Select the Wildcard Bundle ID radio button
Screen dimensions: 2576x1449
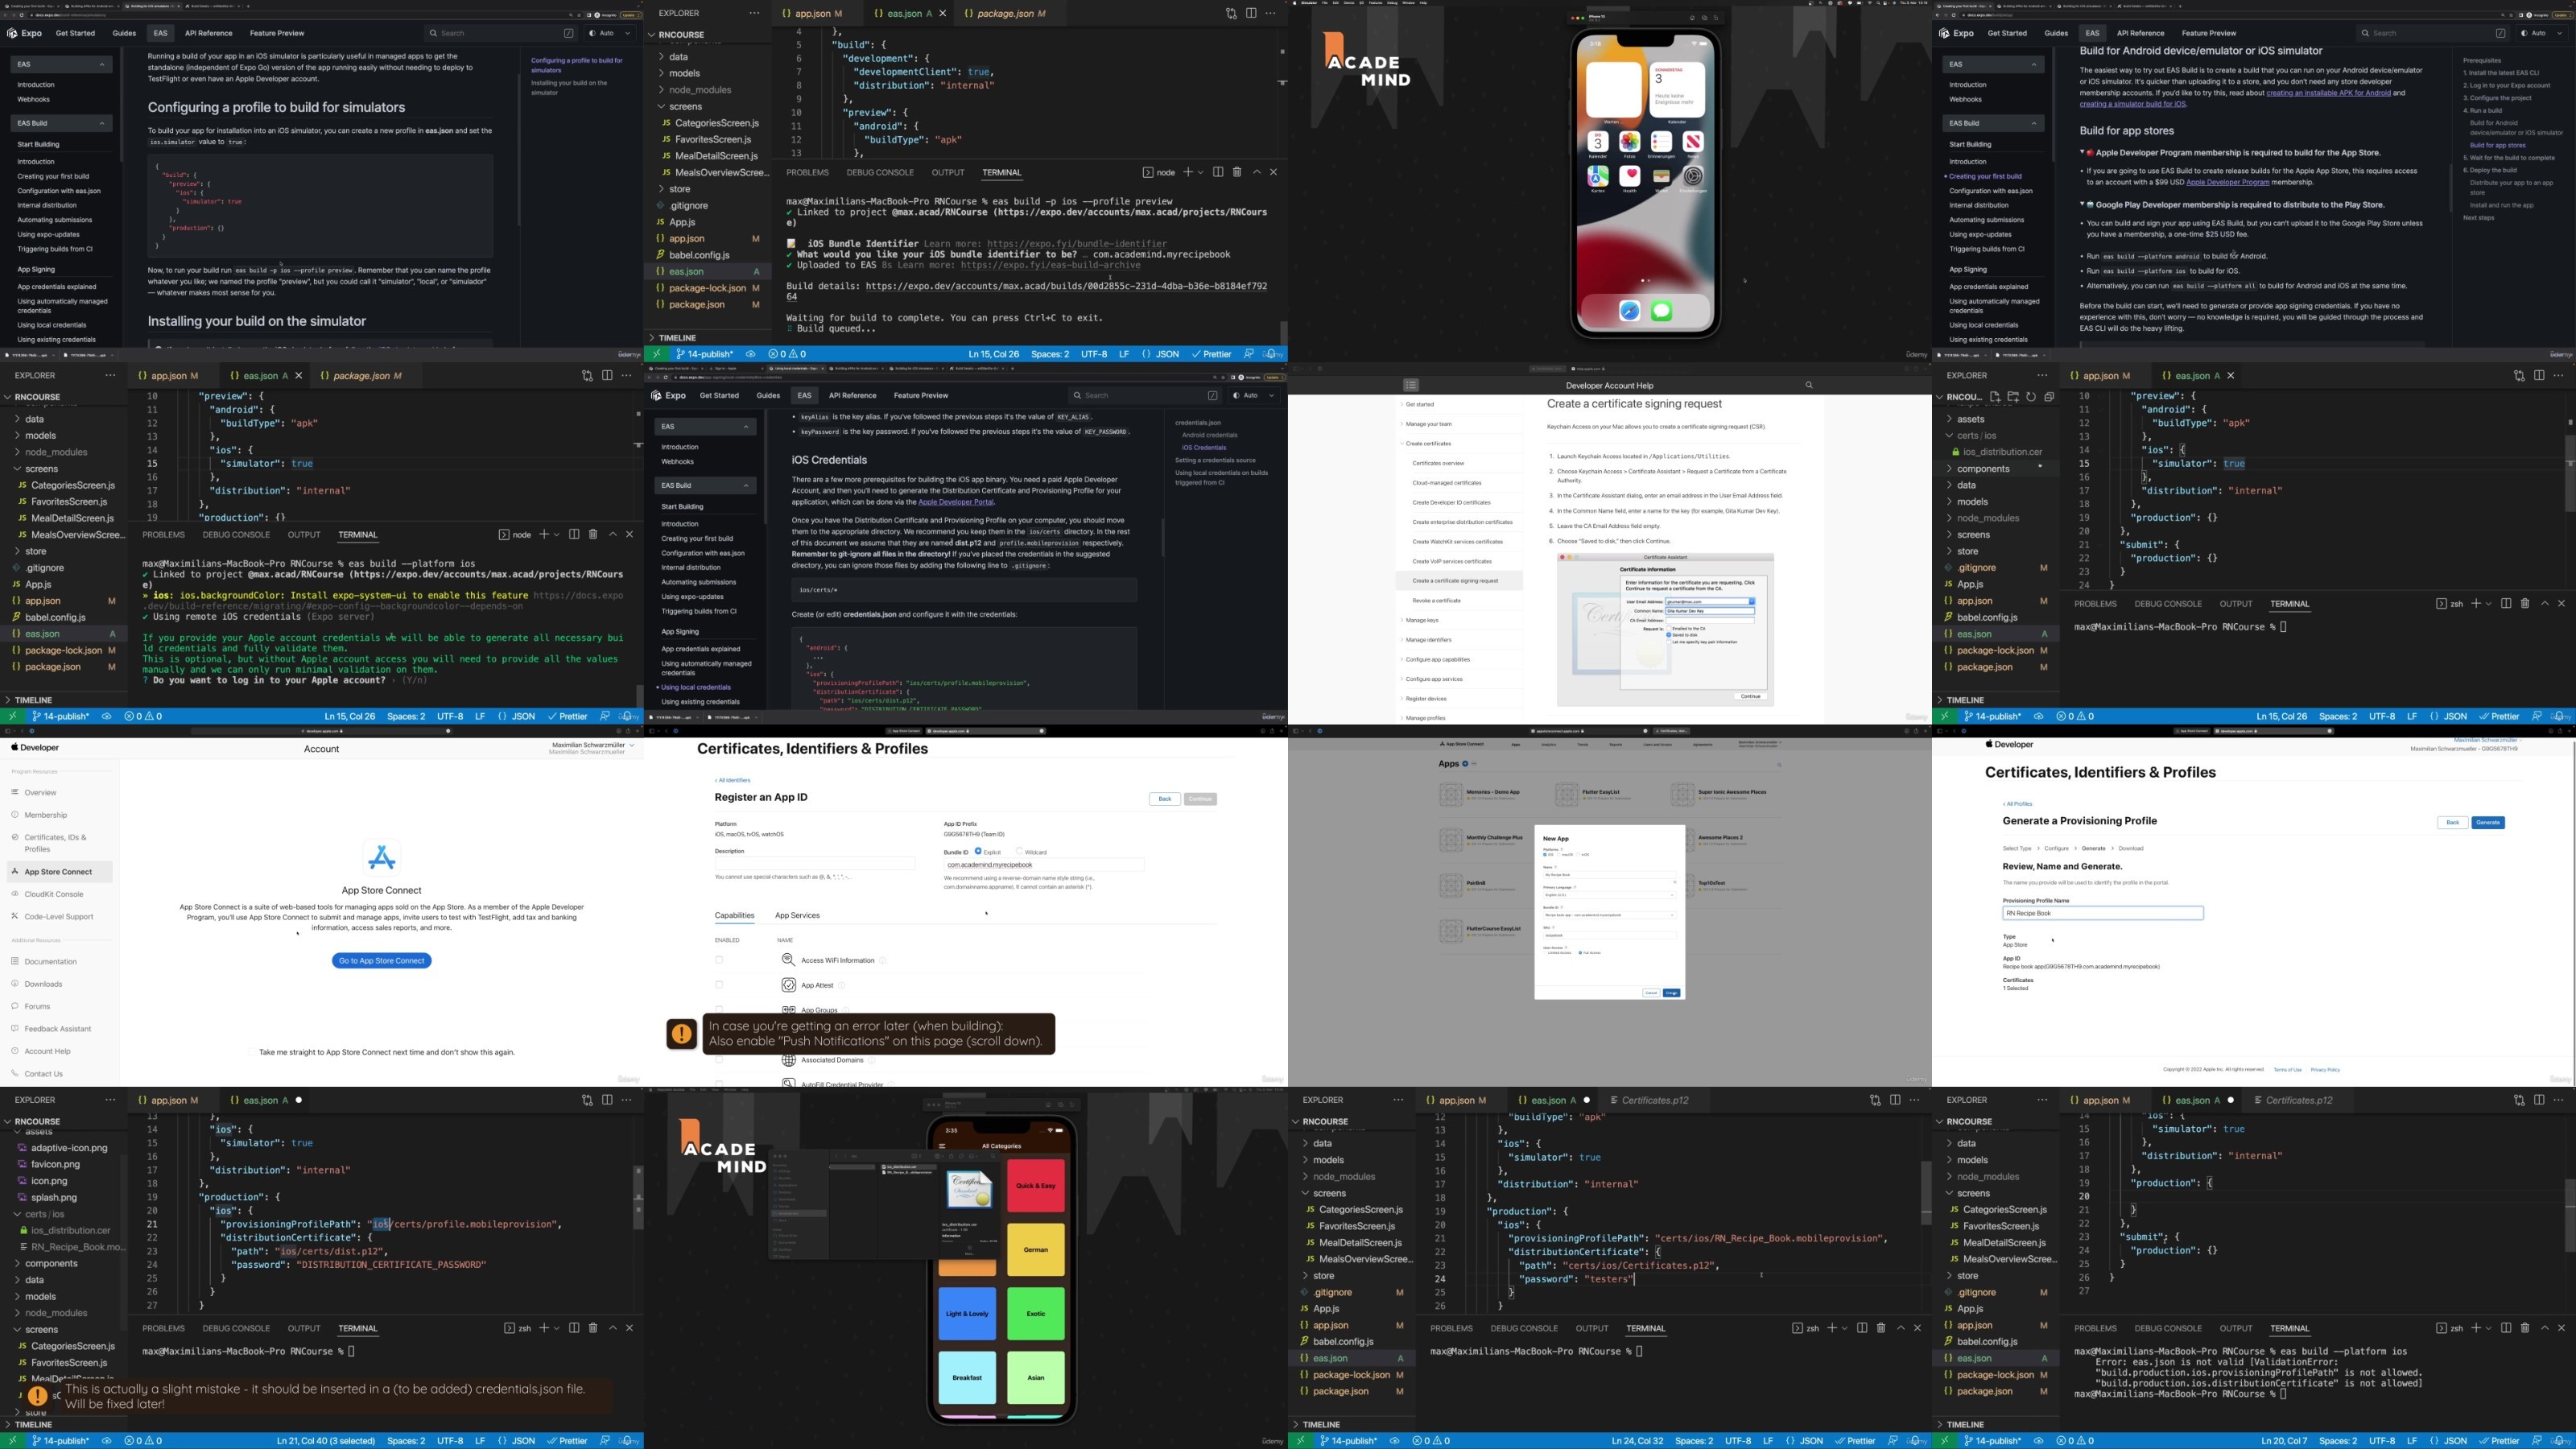(1019, 852)
